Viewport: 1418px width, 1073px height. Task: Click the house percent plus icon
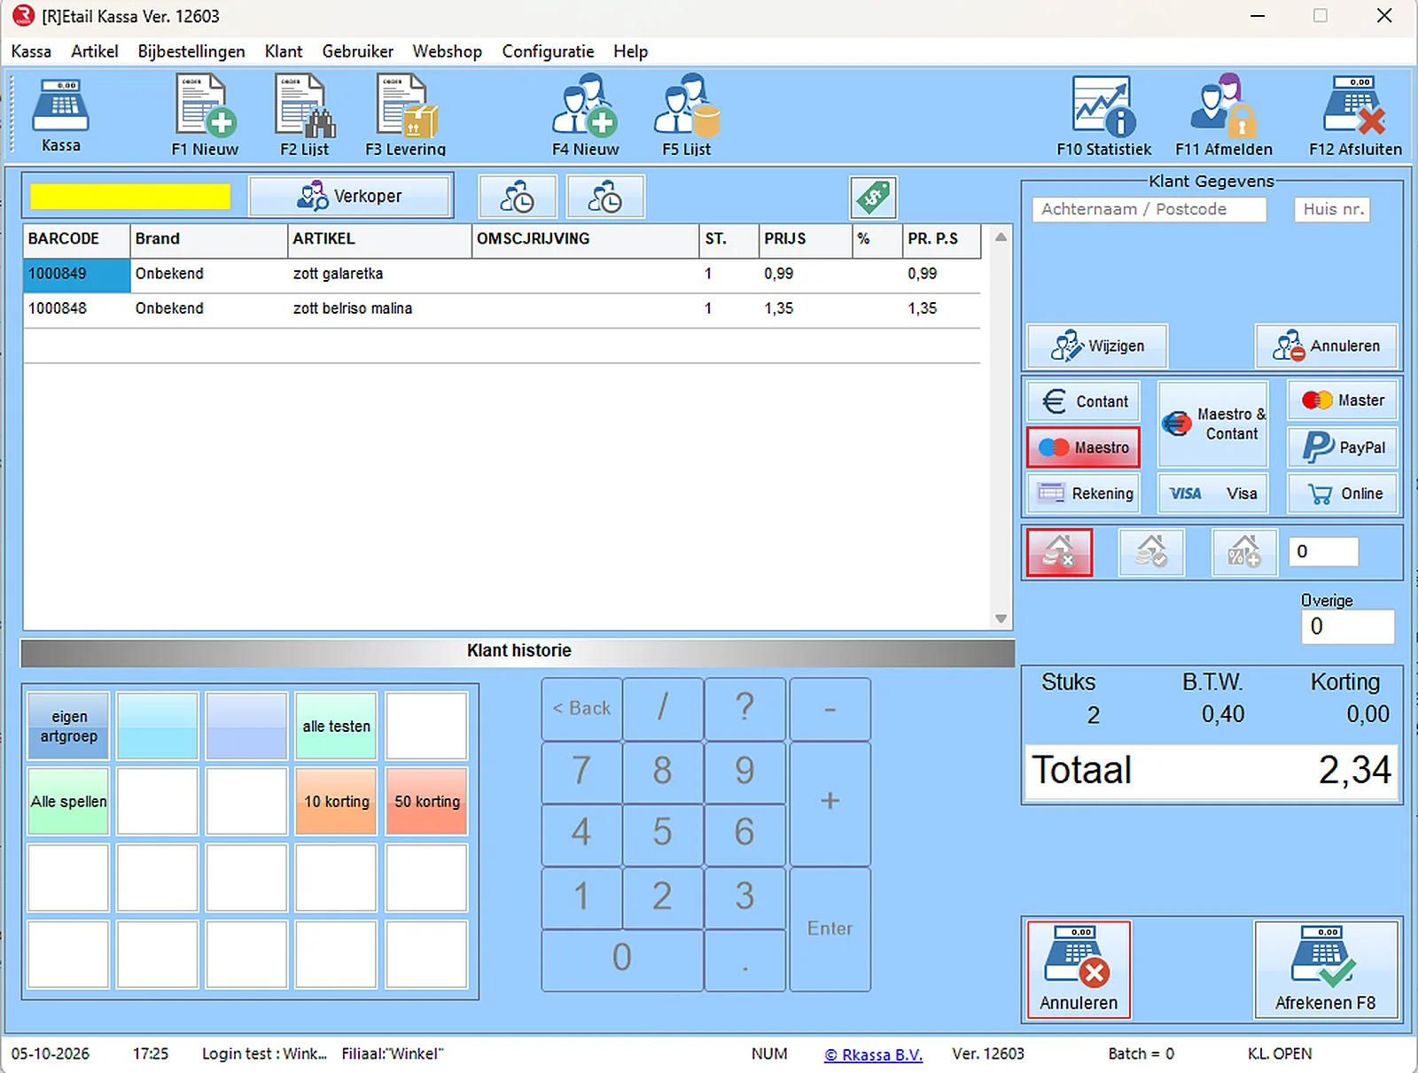(x=1244, y=552)
